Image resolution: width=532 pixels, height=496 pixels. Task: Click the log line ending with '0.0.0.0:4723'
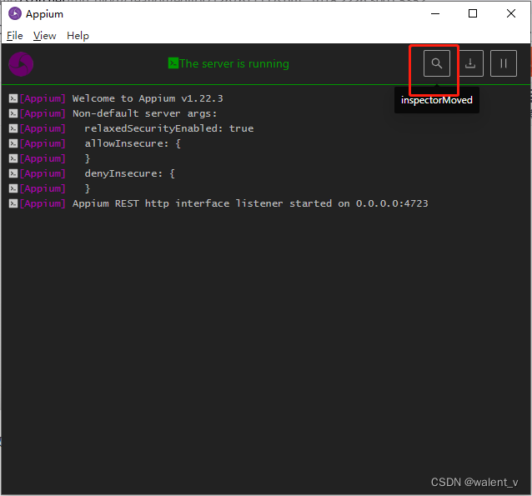pos(250,203)
